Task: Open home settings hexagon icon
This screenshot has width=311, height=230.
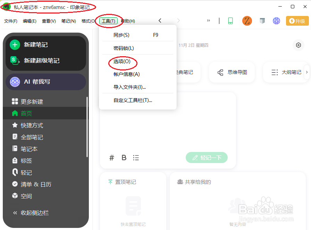Action: coord(298,45)
